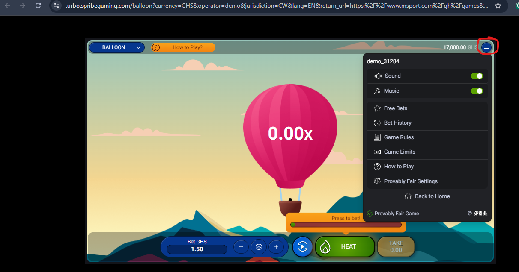Turn off the Sound toggle
This screenshot has width=519, height=272.
click(477, 76)
